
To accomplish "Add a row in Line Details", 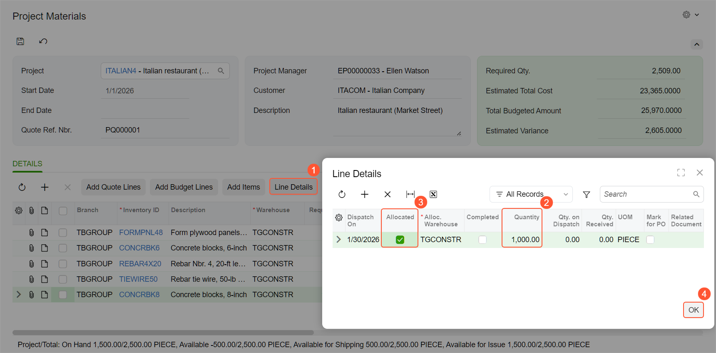I will [x=365, y=194].
